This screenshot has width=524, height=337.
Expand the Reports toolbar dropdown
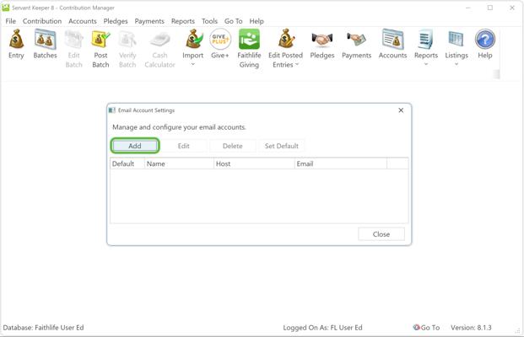[426, 65]
